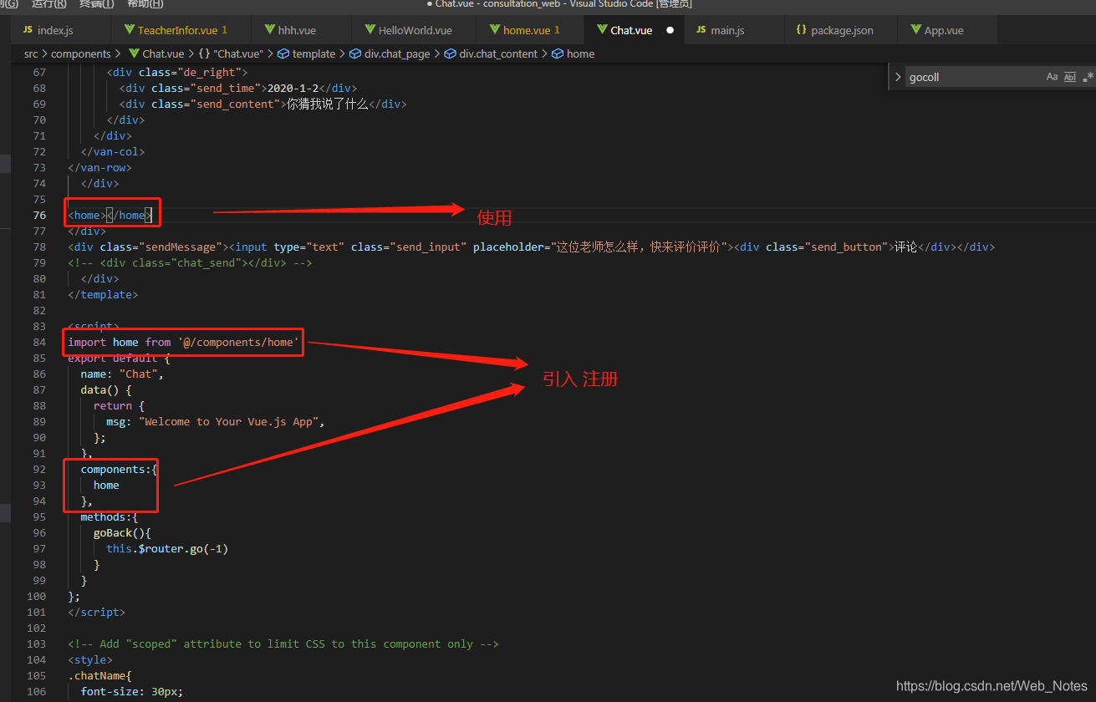
Task: Click the this.$router.go(-1) statement
Action: point(167,548)
